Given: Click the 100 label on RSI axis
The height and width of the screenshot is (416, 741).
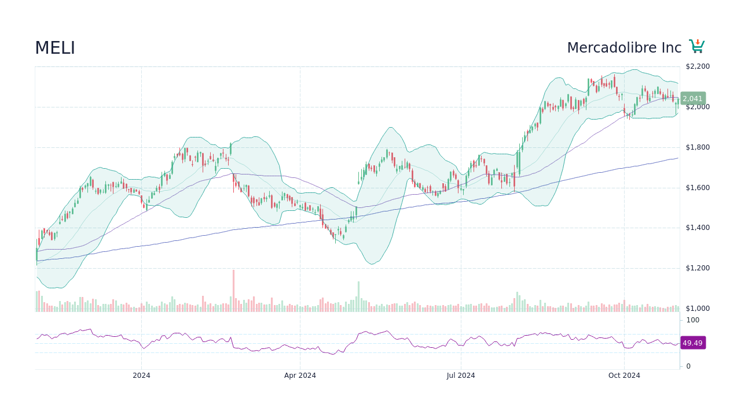Looking at the screenshot, I should (x=693, y=320).
